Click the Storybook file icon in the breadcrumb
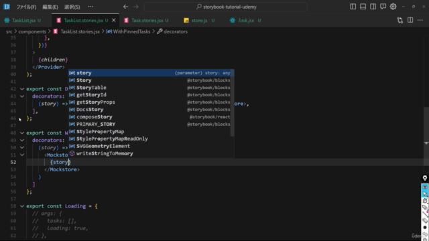The width and height of the screenshot is (429, 241). pos(56,31)
